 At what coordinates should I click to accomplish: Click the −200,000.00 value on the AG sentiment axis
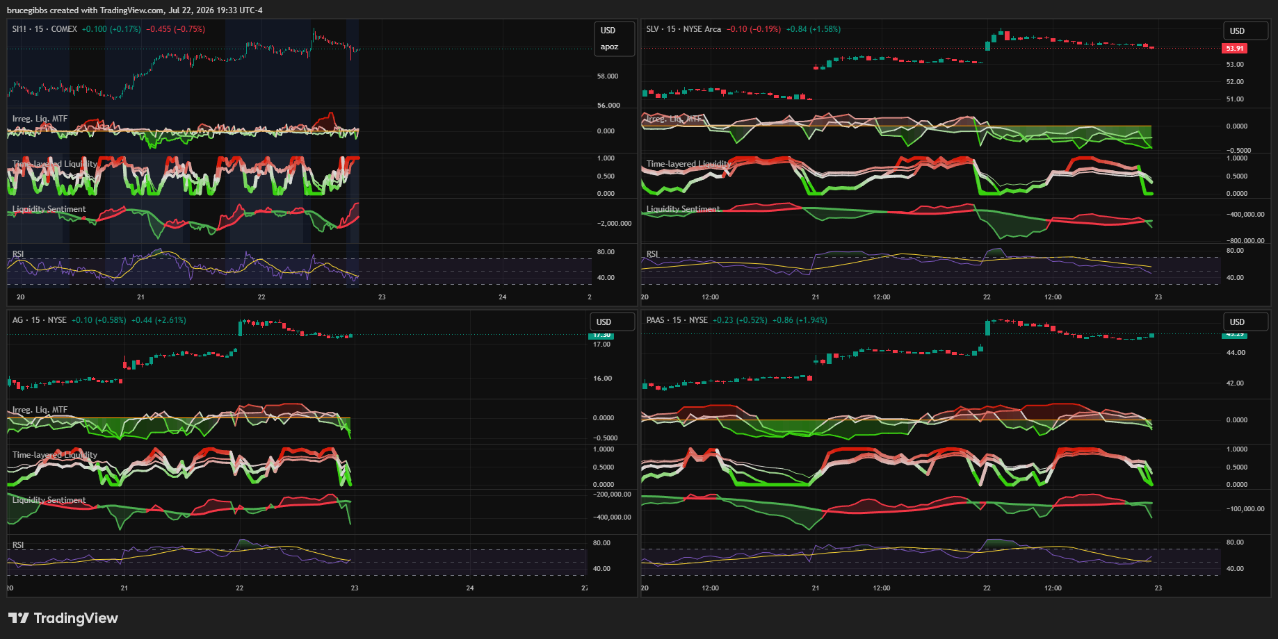tap(612, 495)
